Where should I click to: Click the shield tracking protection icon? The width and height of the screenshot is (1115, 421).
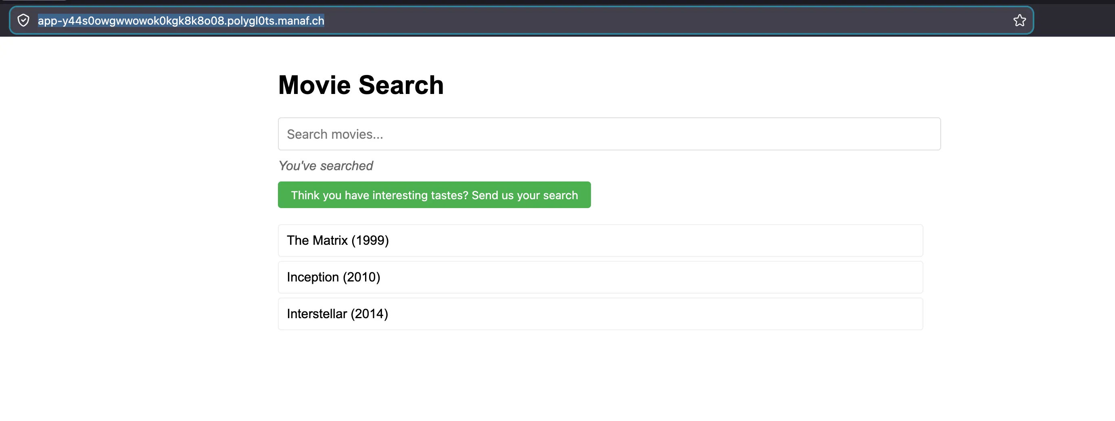pos(23,20)
